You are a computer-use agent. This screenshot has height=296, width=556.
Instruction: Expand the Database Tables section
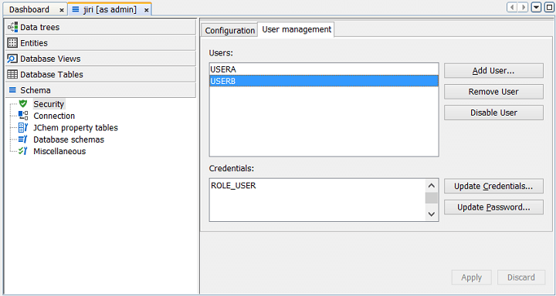pos(100,74)
